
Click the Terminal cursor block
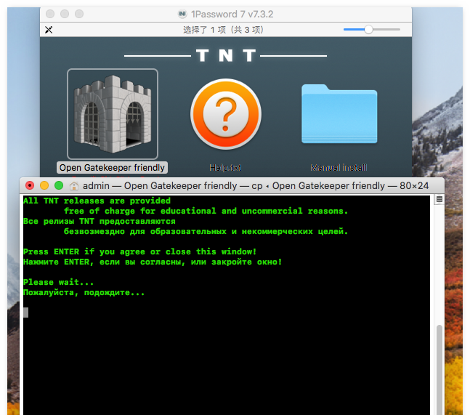25,313
